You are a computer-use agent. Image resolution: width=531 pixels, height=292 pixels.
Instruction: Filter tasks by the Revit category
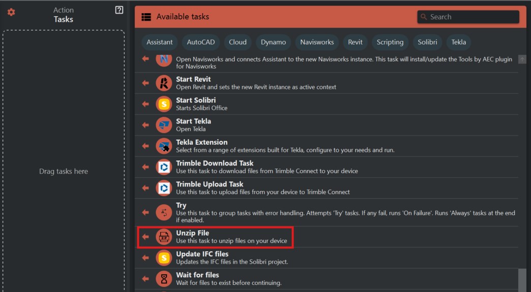pos(355,42)
